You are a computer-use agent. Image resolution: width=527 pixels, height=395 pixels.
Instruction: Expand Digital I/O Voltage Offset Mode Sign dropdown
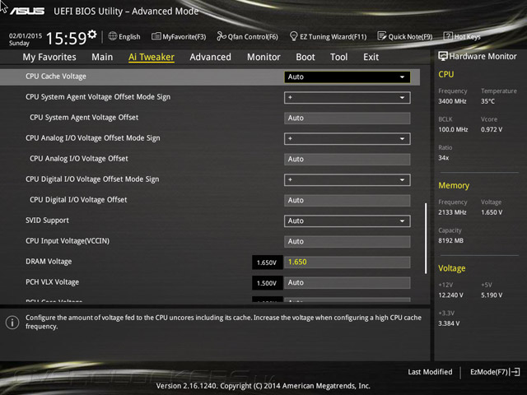click(347, 179)
